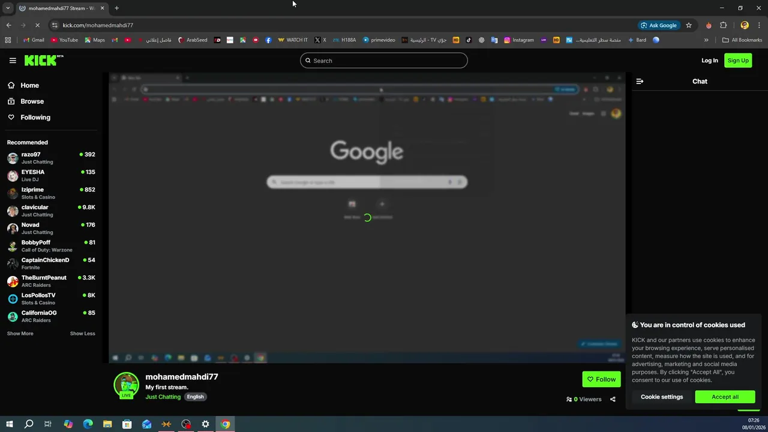Open YouTube bookmark

65,40
